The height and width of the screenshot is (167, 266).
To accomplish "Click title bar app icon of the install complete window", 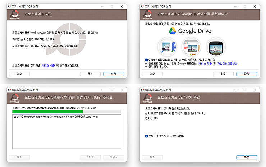I will [142, 90].
